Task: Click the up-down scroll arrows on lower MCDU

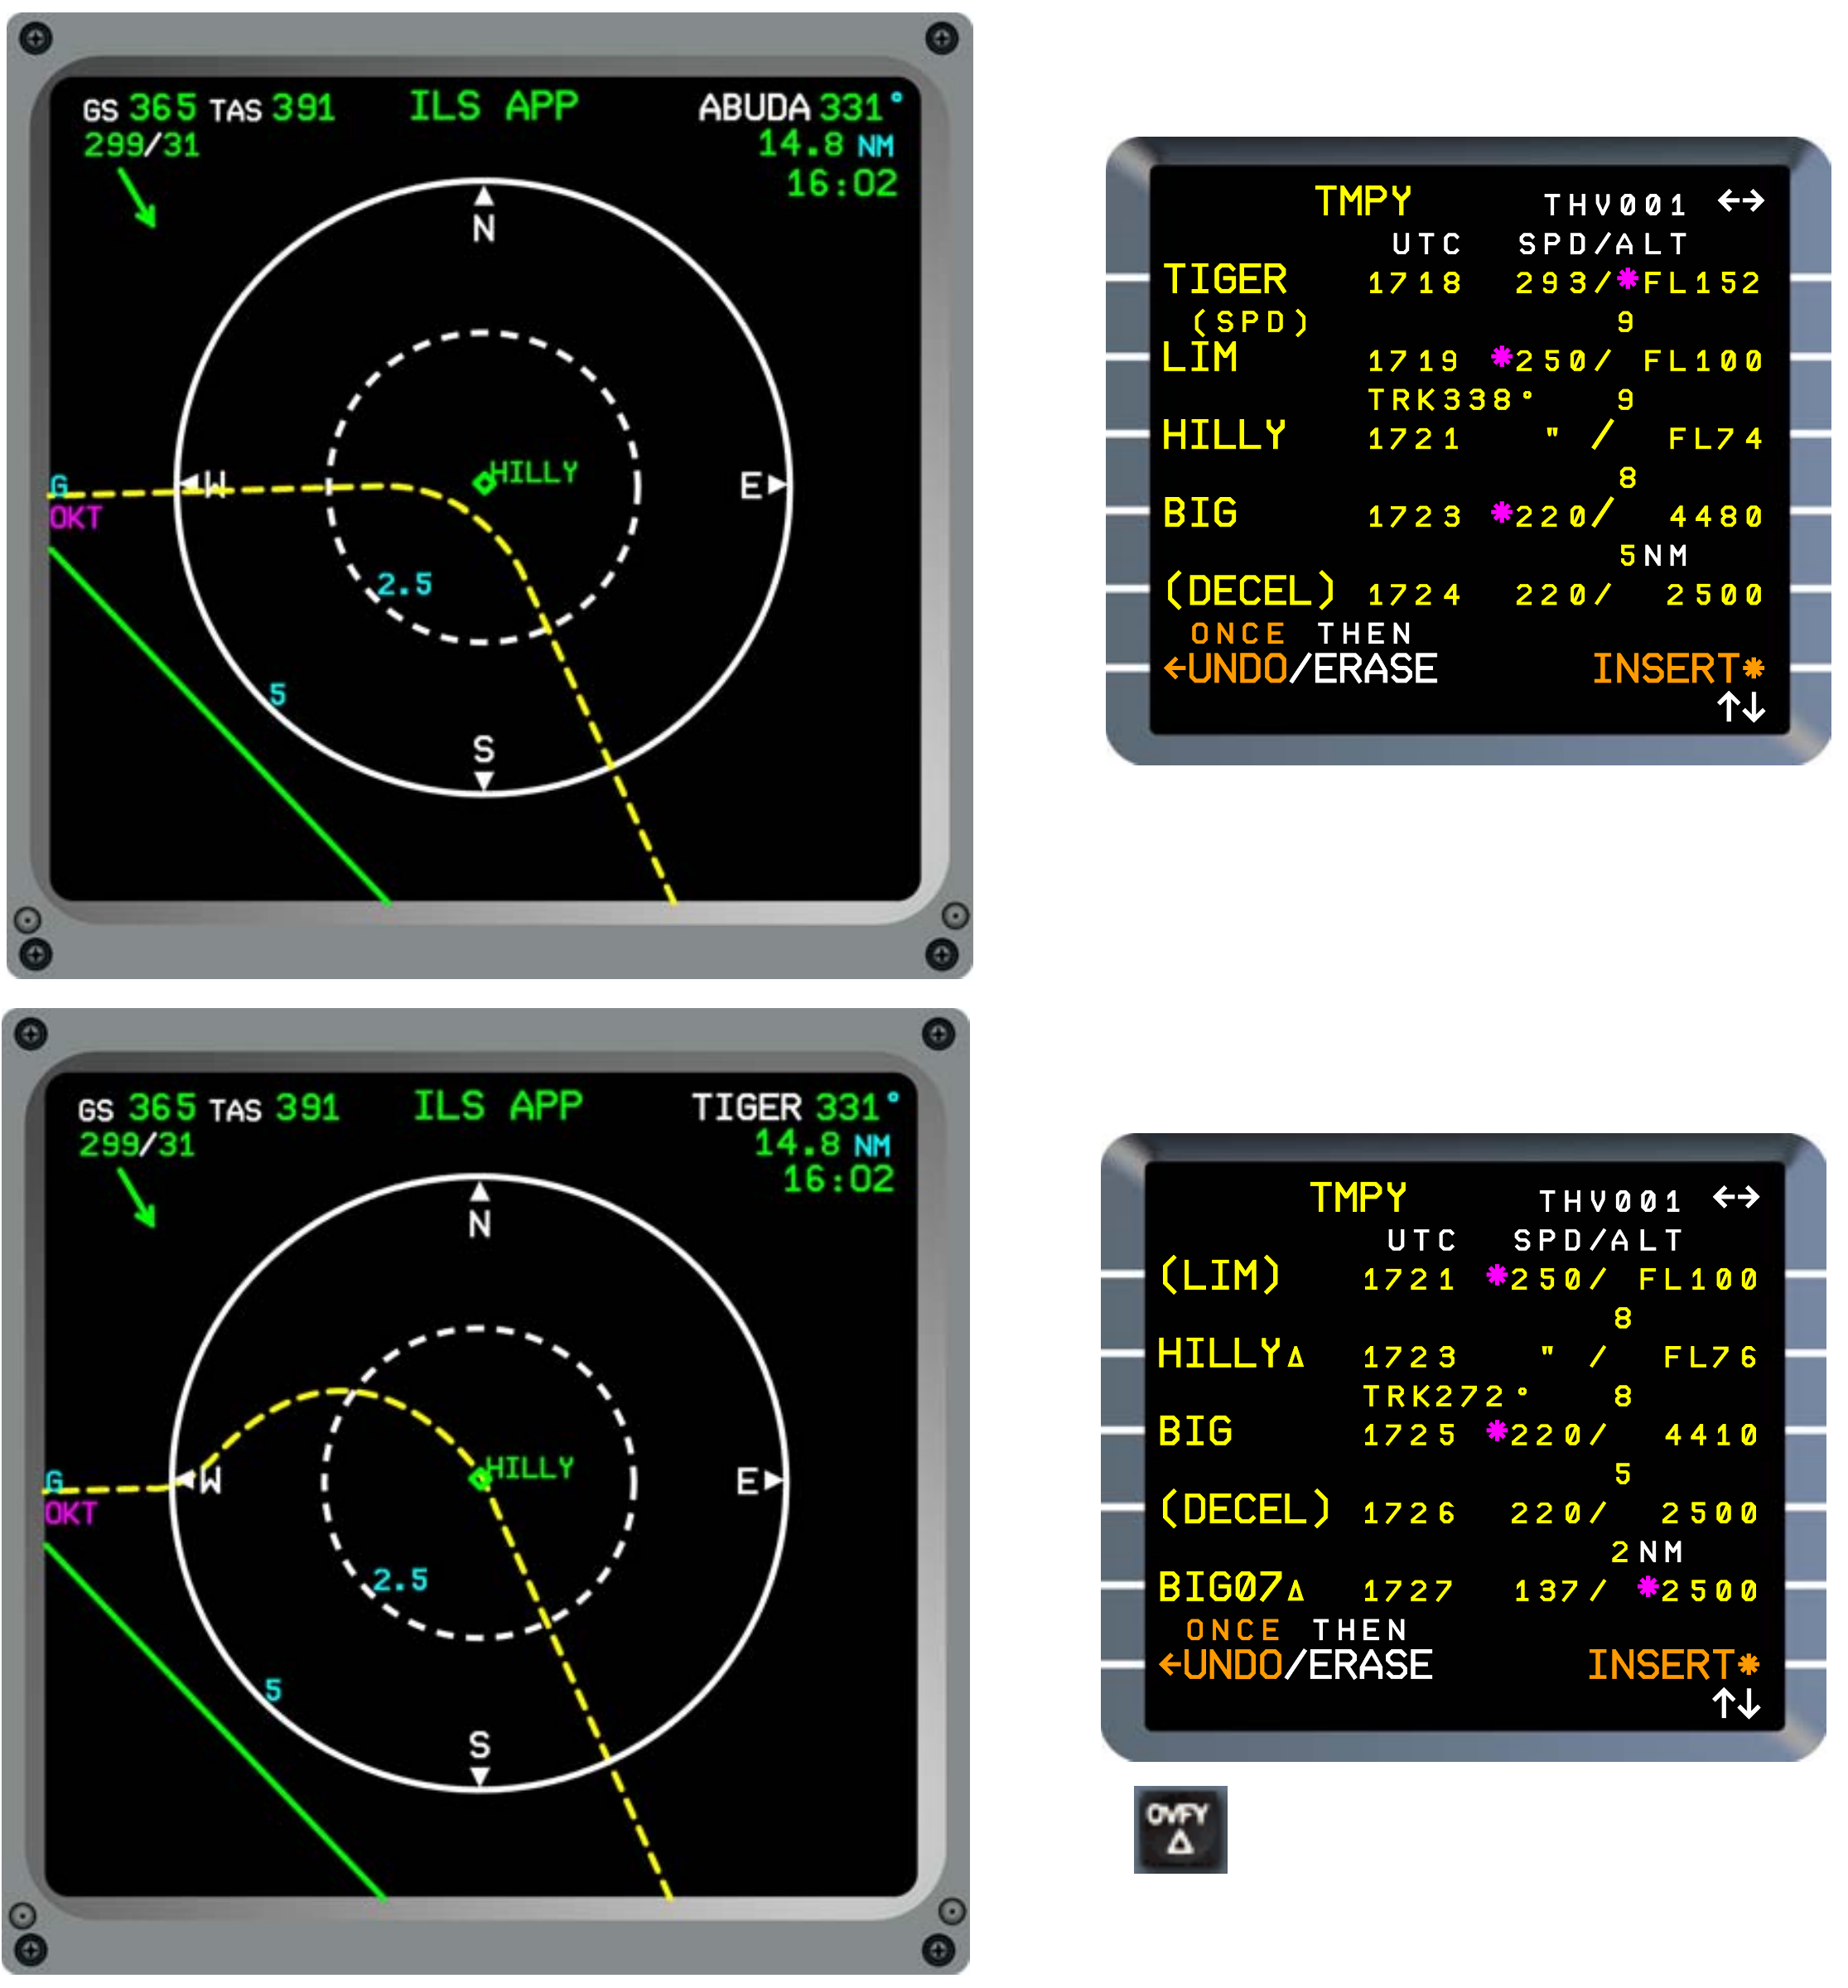Action: click(1736, 1704)
